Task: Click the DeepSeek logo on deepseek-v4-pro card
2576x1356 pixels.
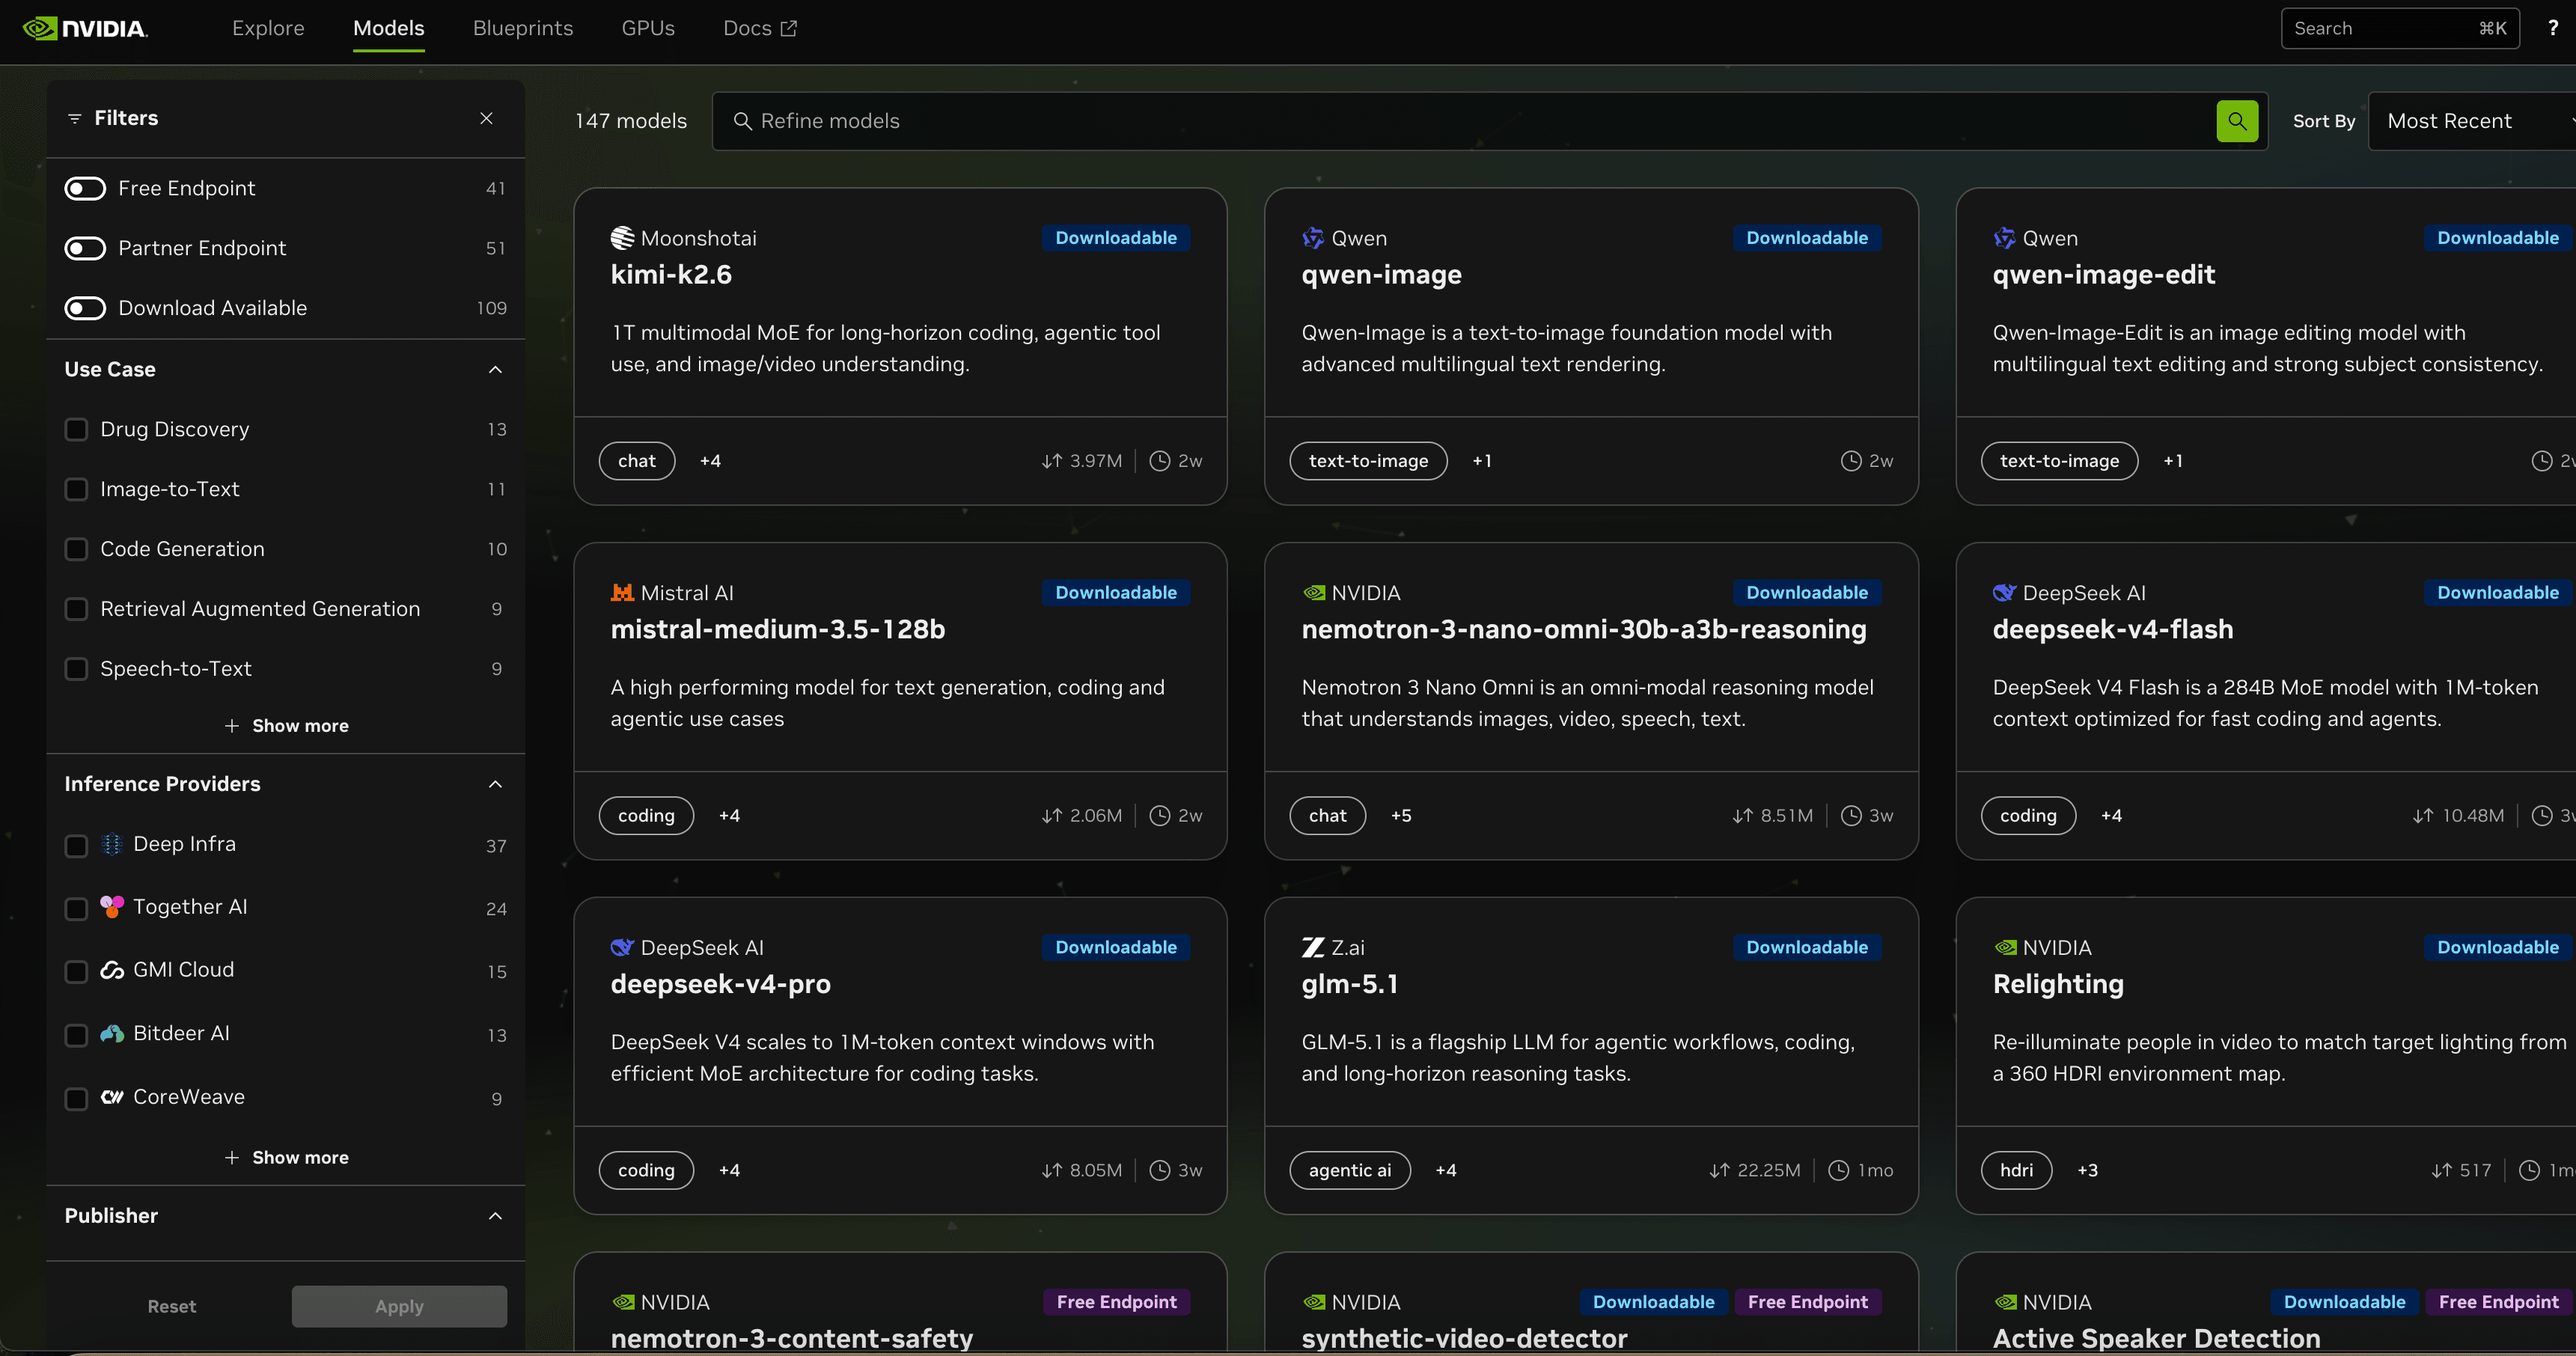Action: [x=622, y=947]
